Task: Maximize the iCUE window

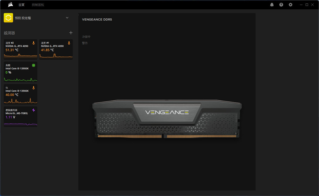Action: click(307, 5)
